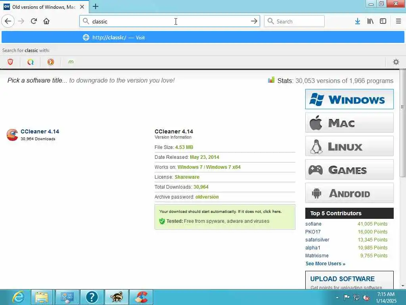Click the green Tested shield icon

[162, 221]
